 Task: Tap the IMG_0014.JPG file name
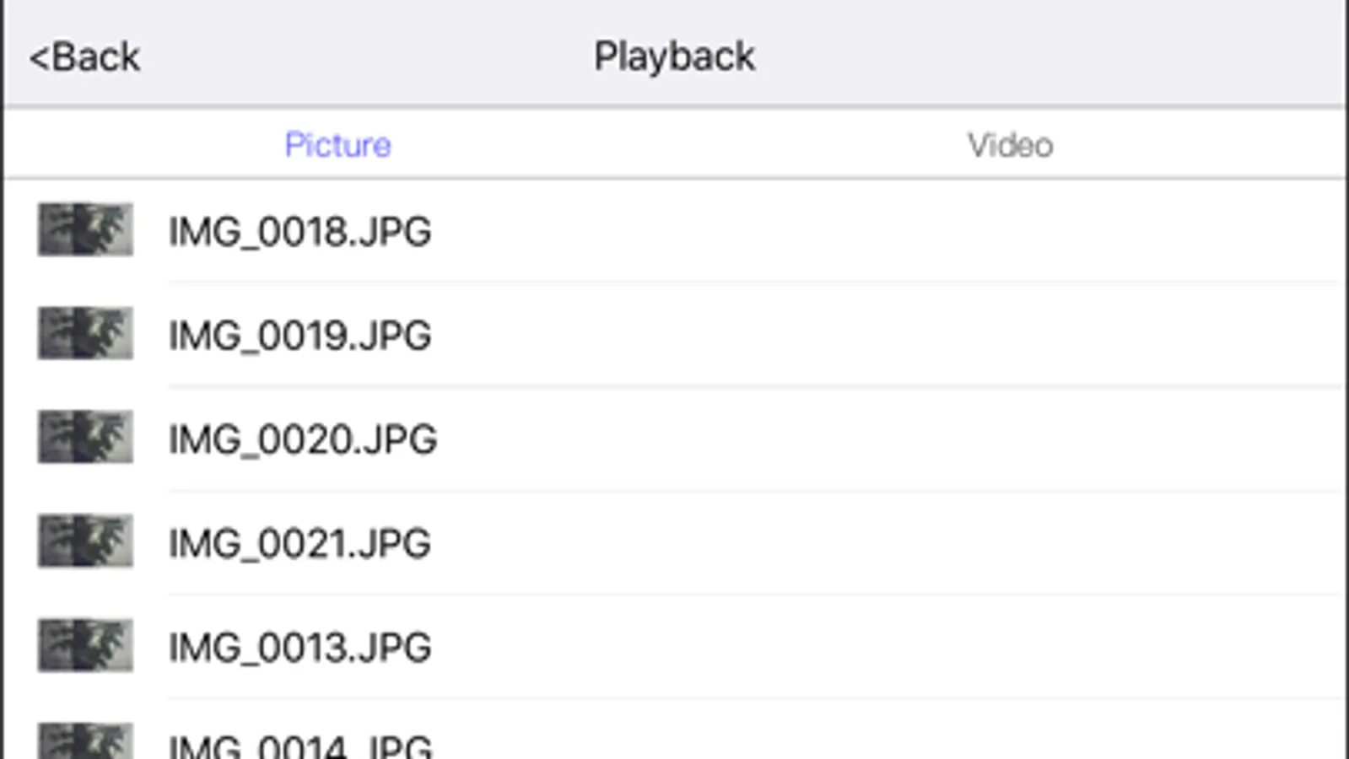[x=299, y=746]
